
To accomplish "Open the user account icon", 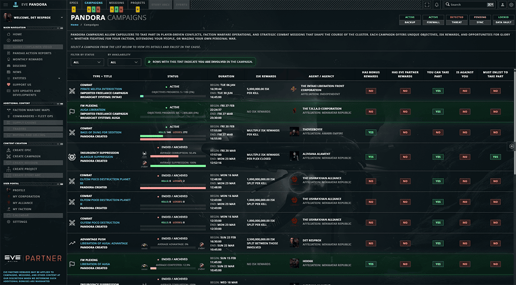I will 502,5.
